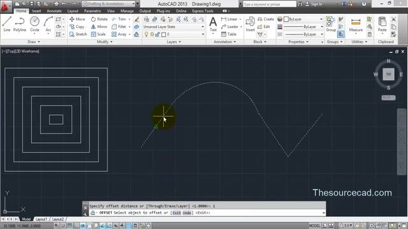Select the Linear dimension tool
The width and height of the screenshot is (408, 229).
tap(229, 19)
